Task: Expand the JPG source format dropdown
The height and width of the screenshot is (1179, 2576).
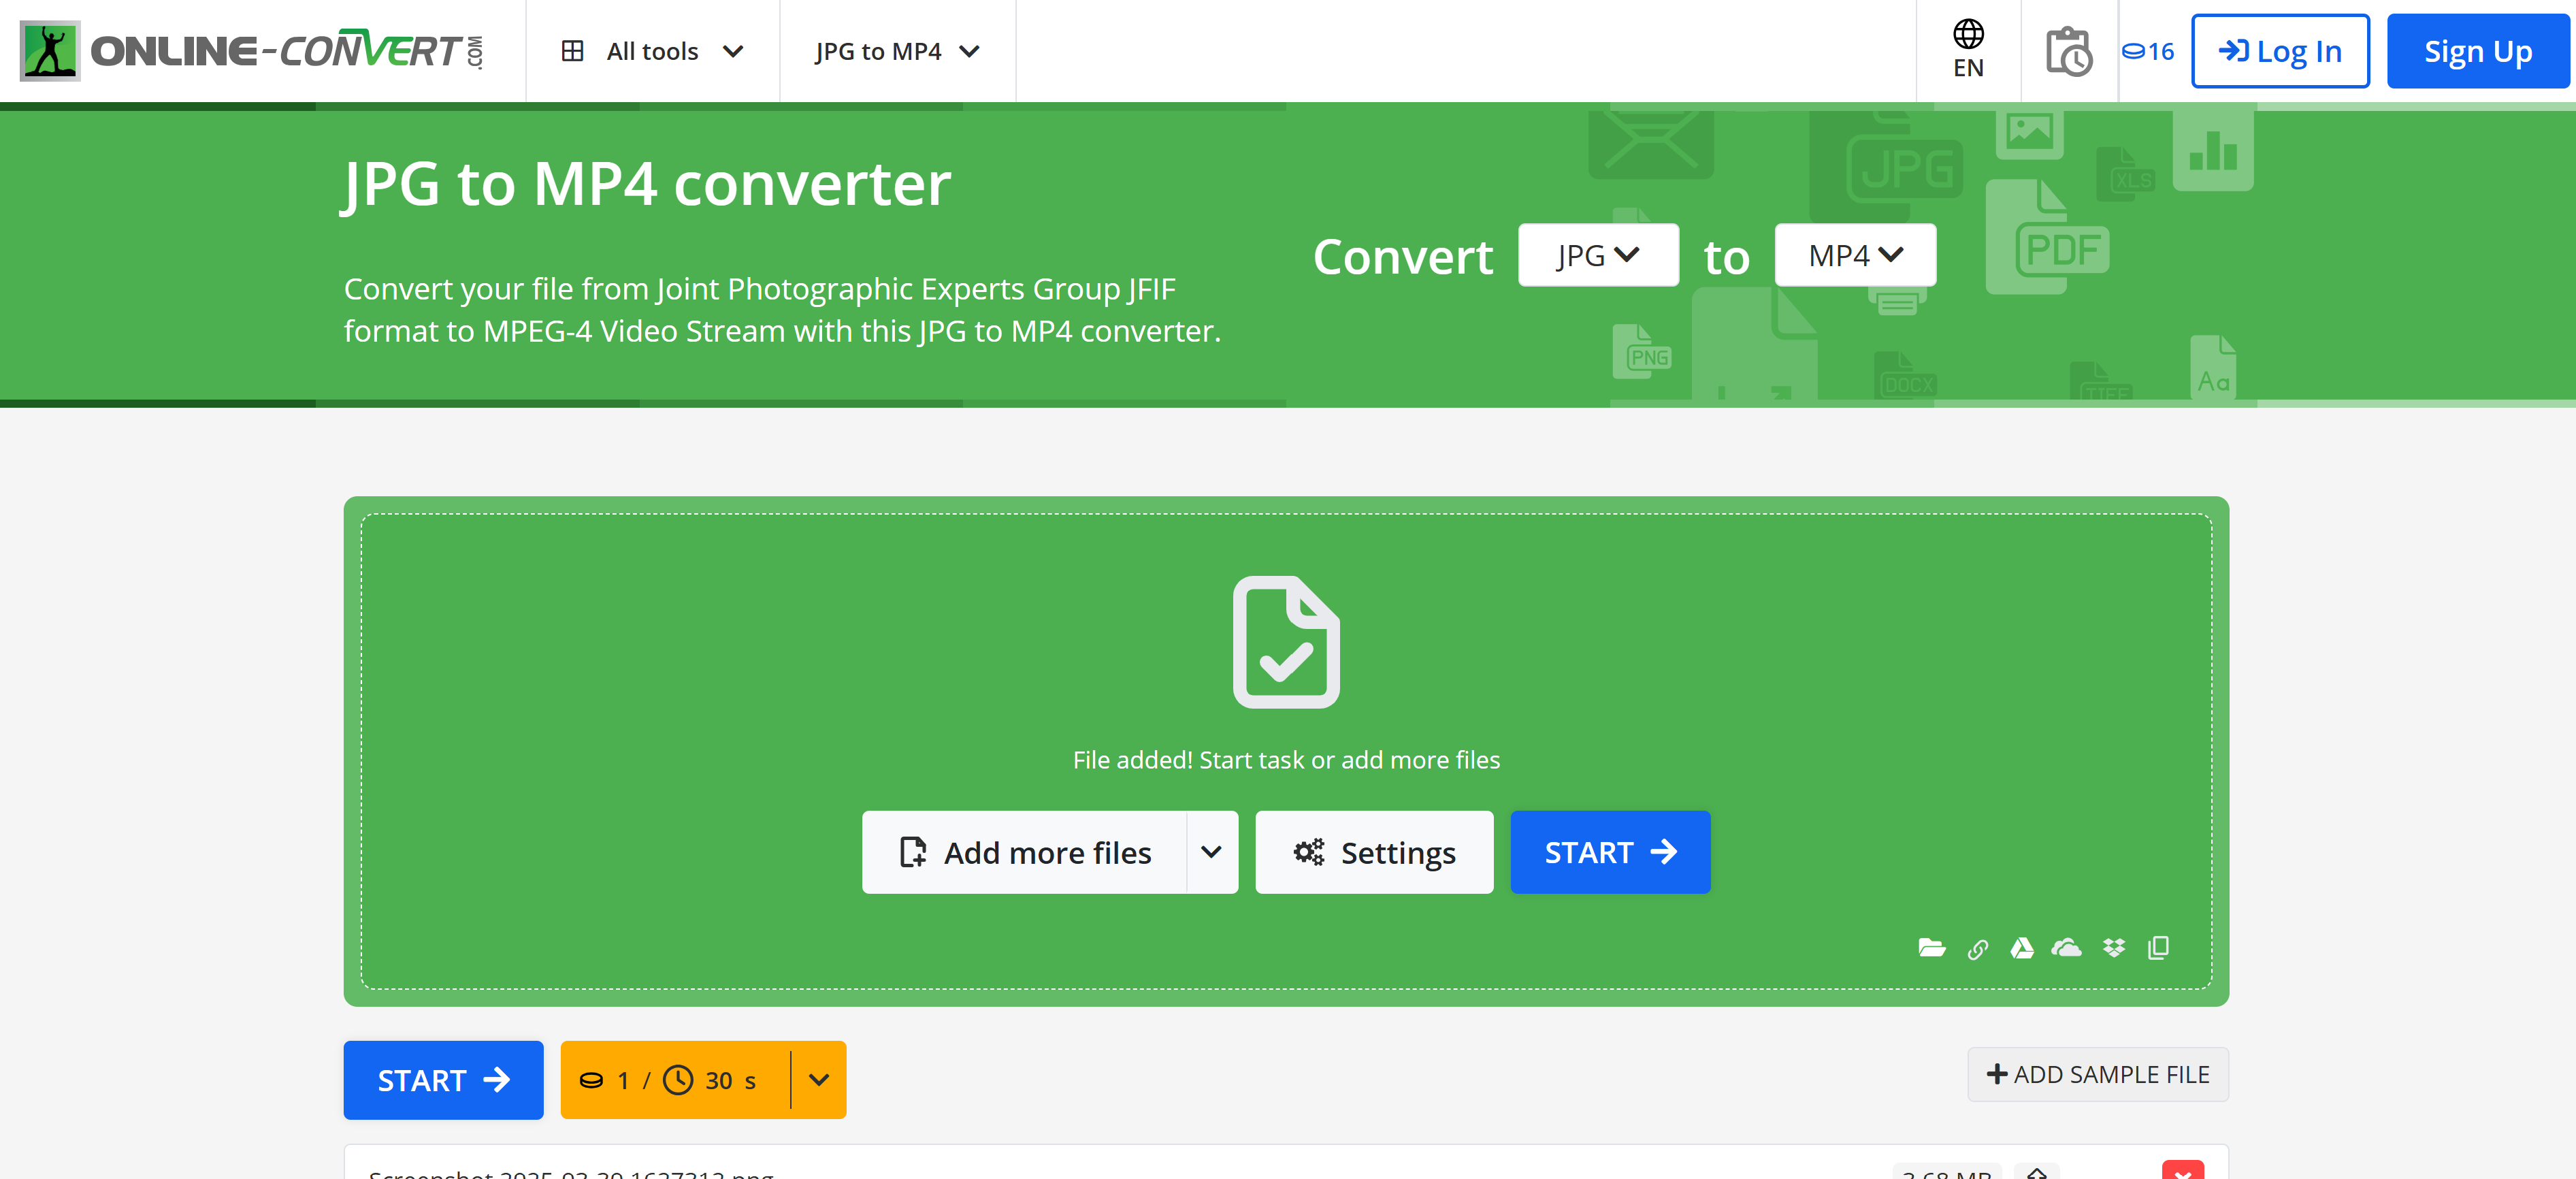Action: (x=1597, y=255)
